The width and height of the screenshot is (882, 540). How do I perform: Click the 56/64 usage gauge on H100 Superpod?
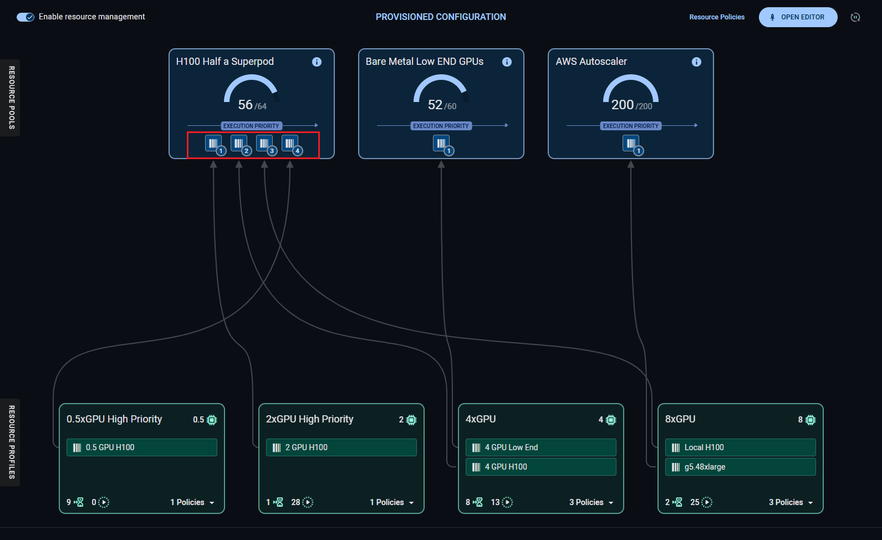pos(251,93)
